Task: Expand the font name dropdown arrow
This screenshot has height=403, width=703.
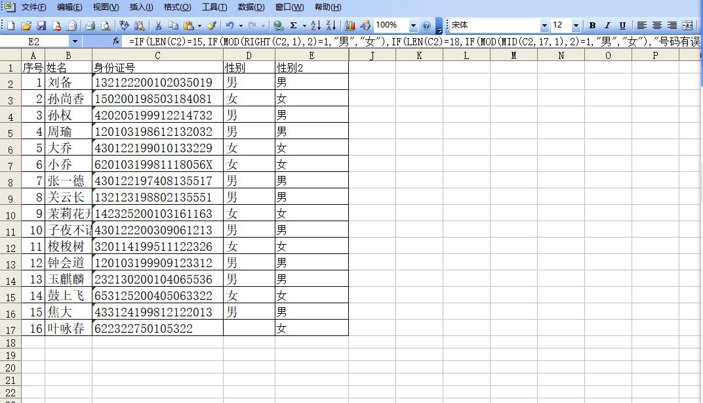Action: (544, 26)
